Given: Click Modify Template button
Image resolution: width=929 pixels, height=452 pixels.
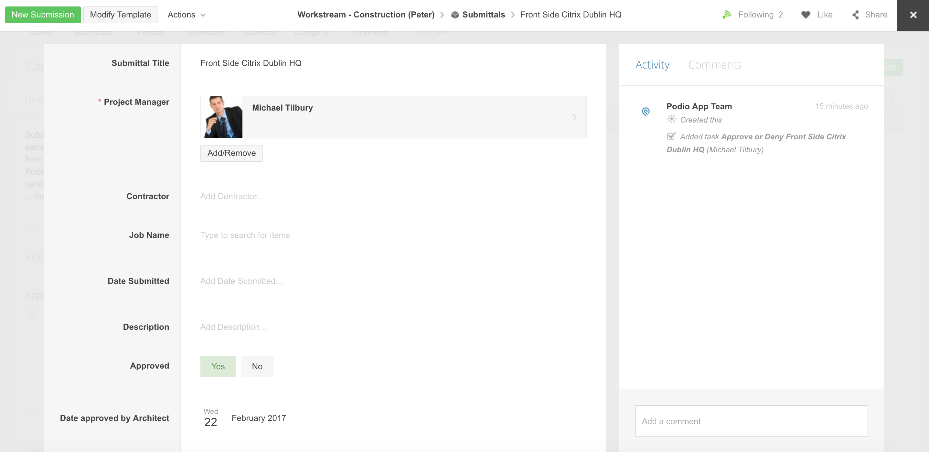Looking at the screenshot, I should (121, 15).
